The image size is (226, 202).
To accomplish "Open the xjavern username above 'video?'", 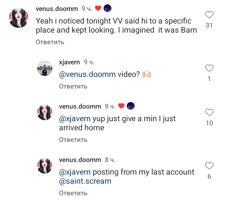I will pos(69,62).
